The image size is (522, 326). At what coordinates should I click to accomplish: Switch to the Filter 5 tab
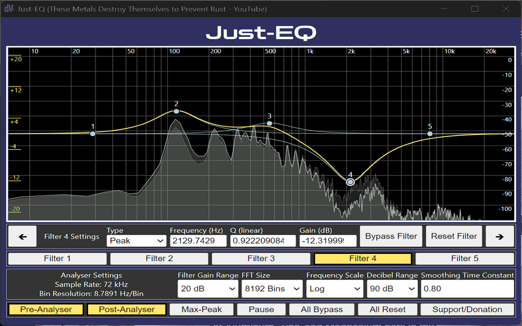coord(464,258)
